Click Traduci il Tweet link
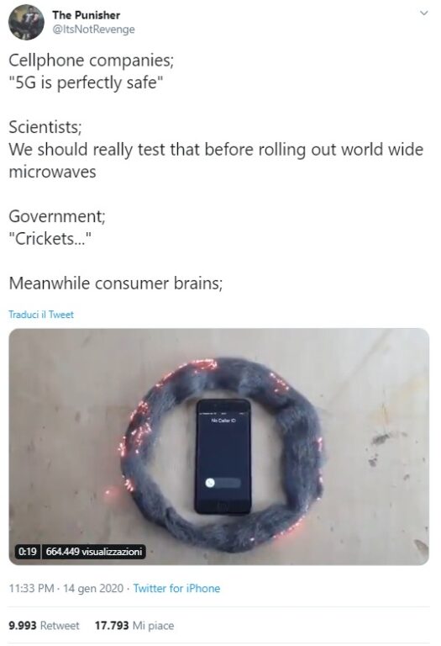The width and height of the screenshot is (441, 646). (x=41, y=315)
